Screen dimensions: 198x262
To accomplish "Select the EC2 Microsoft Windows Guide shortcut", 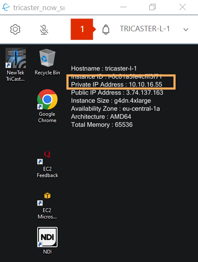I will pyautogui.click(x=47, y=206).
